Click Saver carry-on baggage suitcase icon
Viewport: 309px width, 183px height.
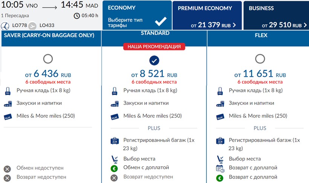tap(8, 91)
